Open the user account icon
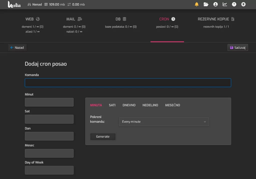 click(215, 4)
